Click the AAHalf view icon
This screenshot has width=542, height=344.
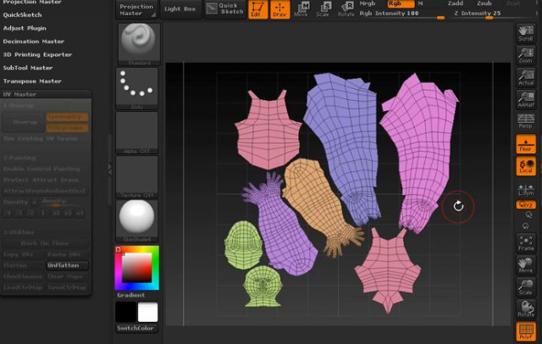tap(526, 100)
